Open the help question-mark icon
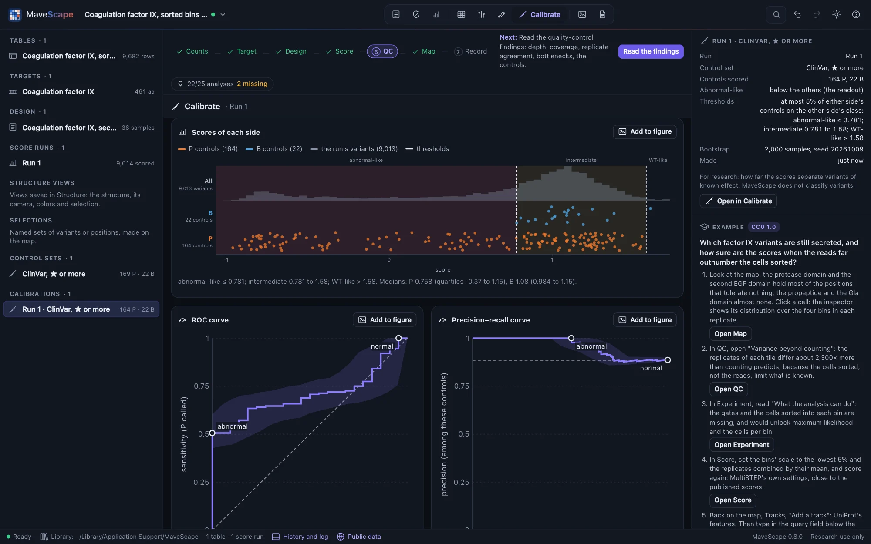Image resolution: width=871 pixels, height=544 pixels. (856, 14)
